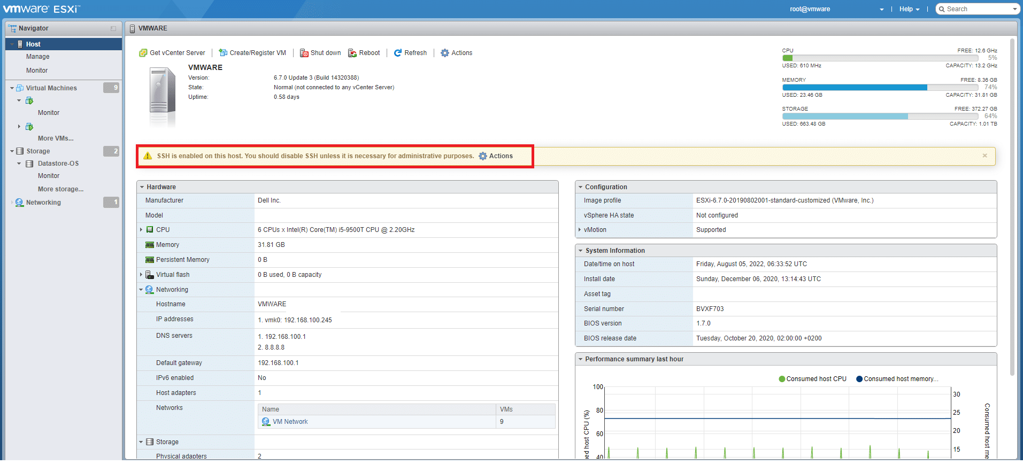Click the SSH warning triangle icon
The height and width of the screenshot is (465, 1023).
[148, 156]
